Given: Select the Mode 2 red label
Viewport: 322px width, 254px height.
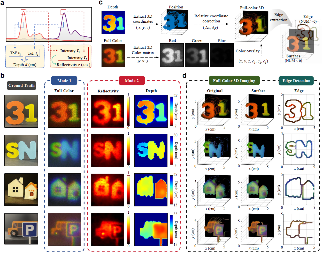Looking at the screenshot, I should (132, 81).
